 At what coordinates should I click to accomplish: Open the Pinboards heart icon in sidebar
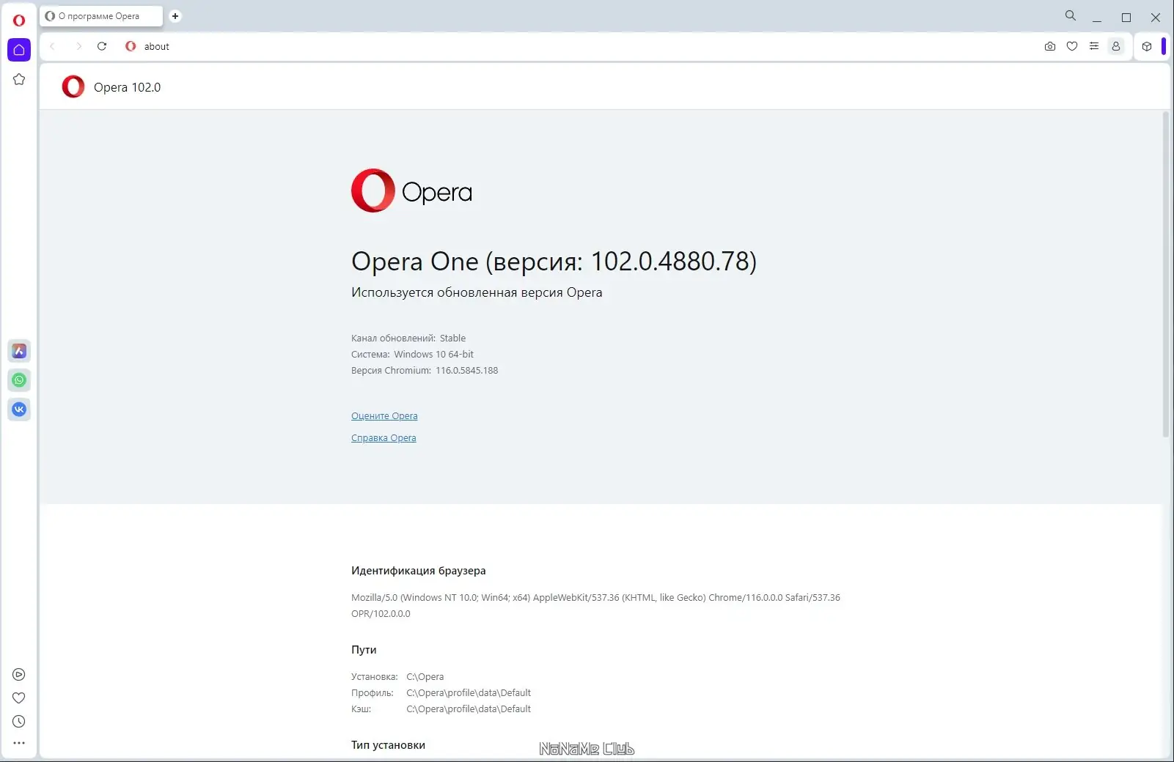click(x=19, y=698)
